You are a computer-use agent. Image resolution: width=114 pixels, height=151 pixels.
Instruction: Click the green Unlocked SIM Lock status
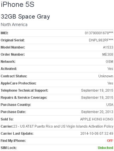[x=105, y=148]
